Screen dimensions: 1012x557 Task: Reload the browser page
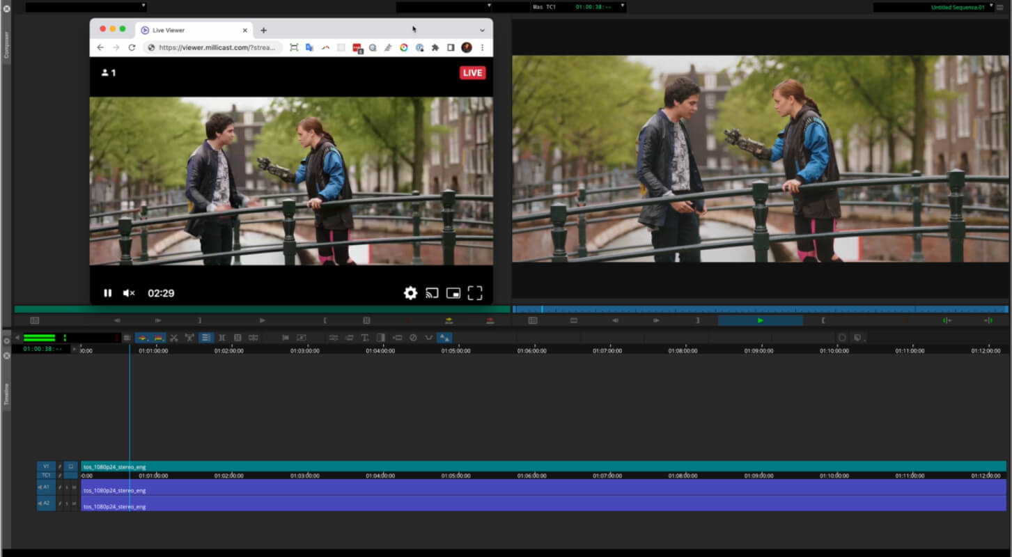click(132, 47)
